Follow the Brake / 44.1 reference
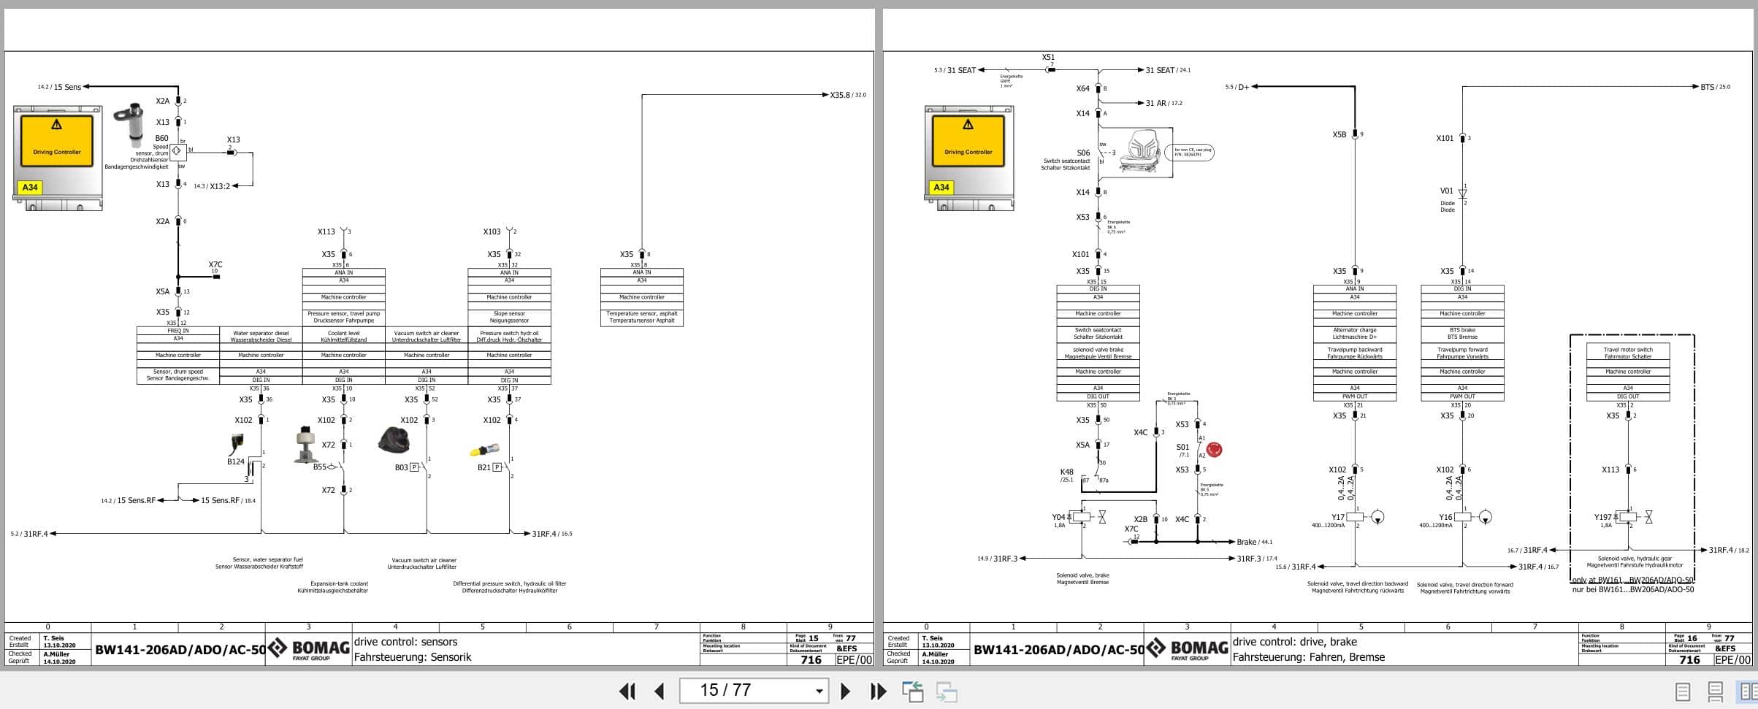Image resolution: width=1758 pixels, height=709 pixels. pyautogui.click(x=1255, y=542)
